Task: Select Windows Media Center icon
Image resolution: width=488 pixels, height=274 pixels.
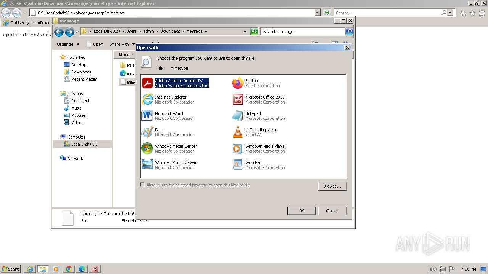Action: (148, 148)
